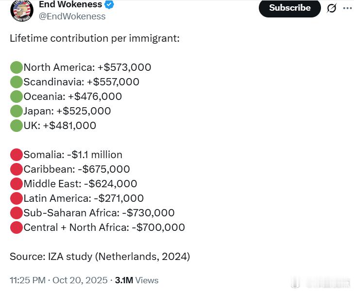Open the End Wokeness profile avatar
The width and height of the screenshot is (354, 292).
(22, 10)
